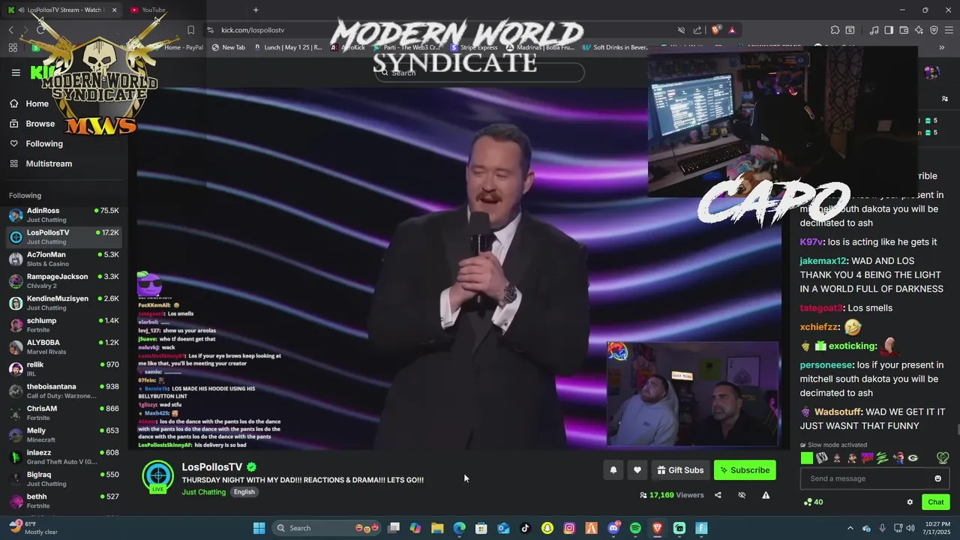
Task: Pick the Packers G emote in quick emotes
Action: click(x=913, y=457)
